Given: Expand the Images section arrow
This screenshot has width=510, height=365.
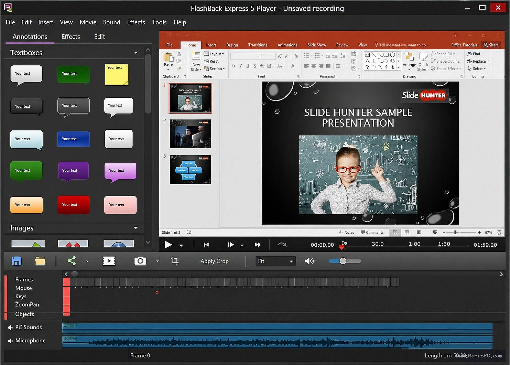Looking at the screenshot, I should (x=136, y=228).
